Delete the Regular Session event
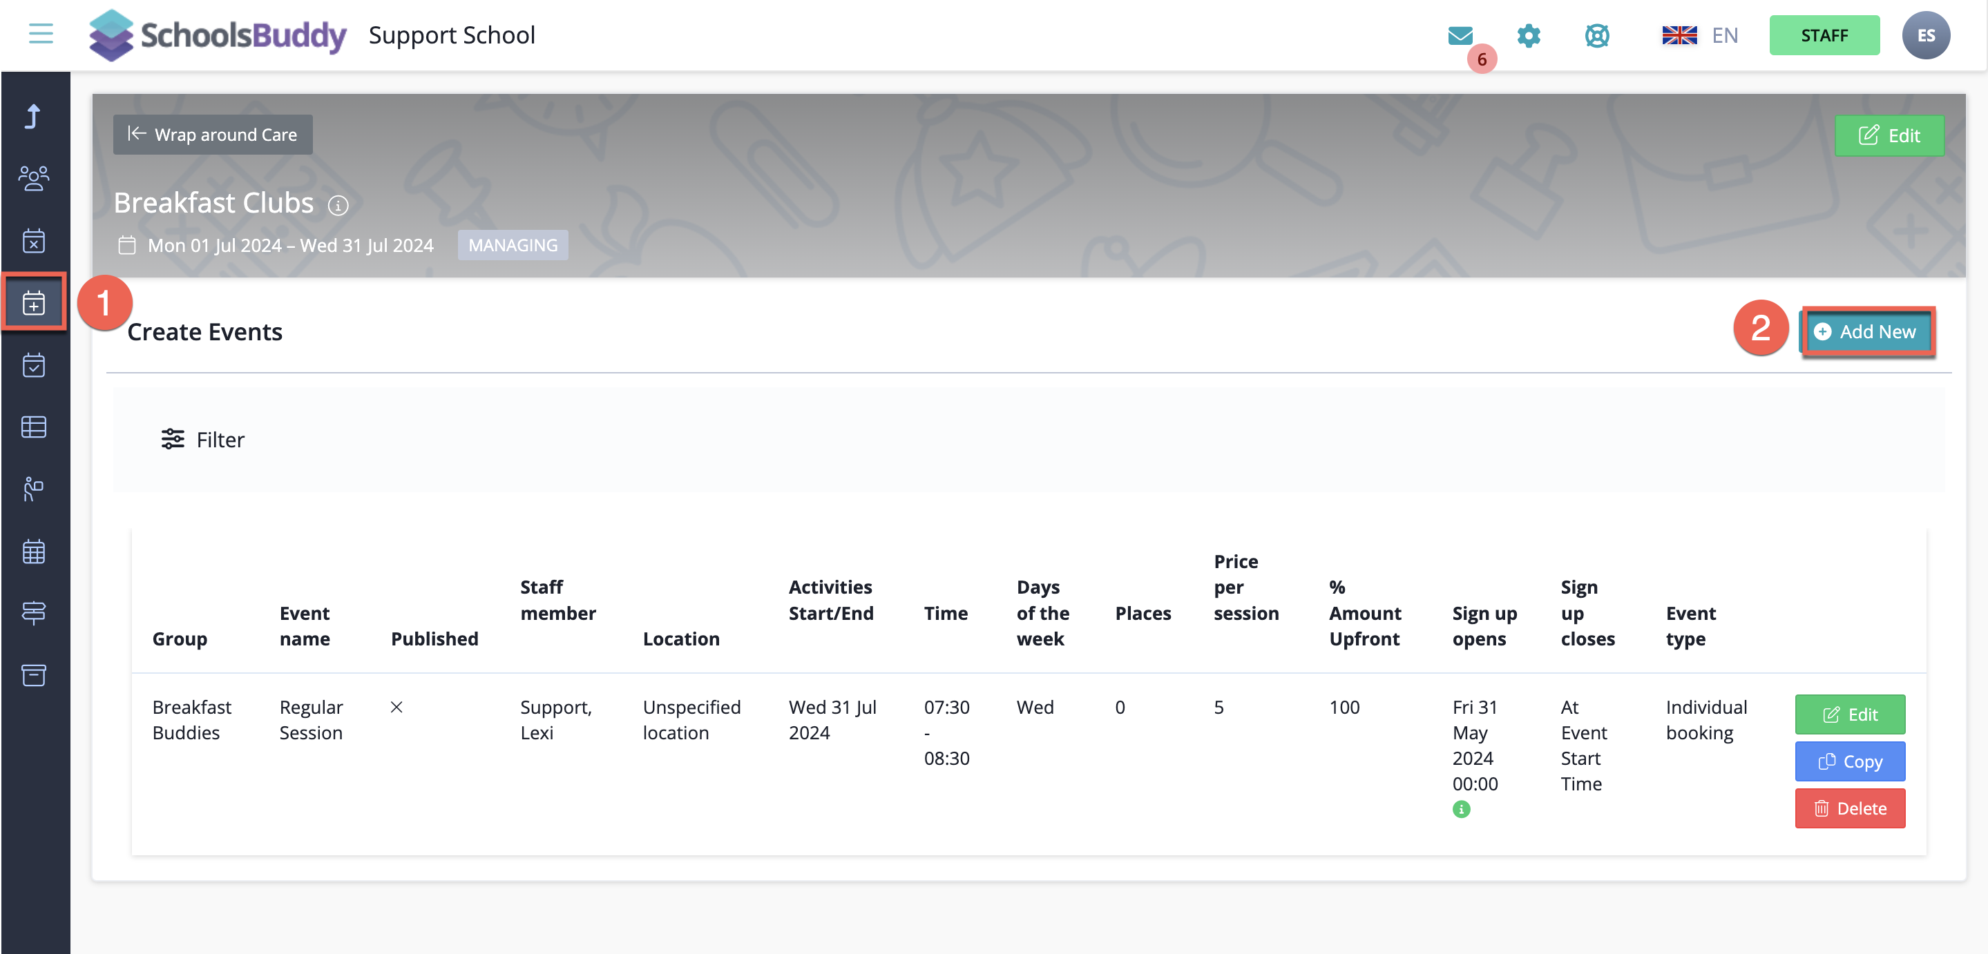 (1850, 808)
